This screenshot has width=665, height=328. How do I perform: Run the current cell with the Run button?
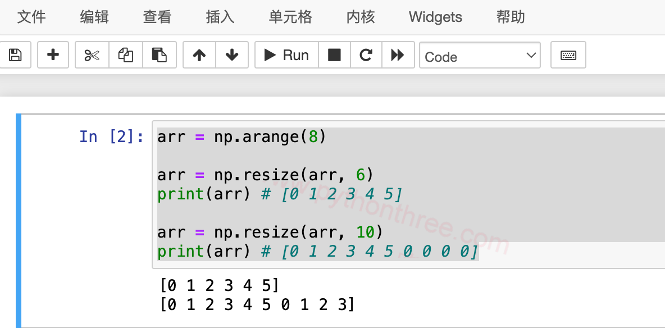click(x=286, y=54)
